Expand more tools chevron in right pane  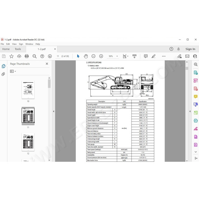[196, 152]
